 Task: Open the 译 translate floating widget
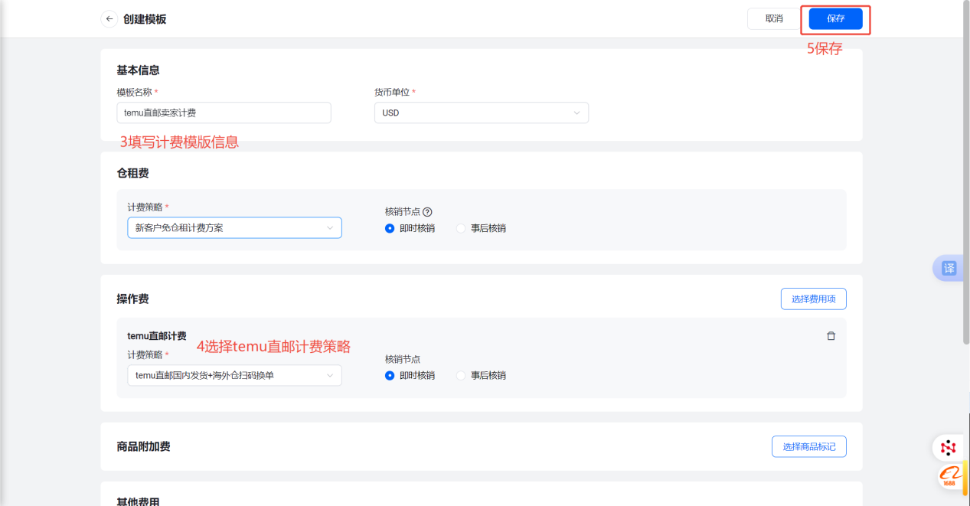pos(949,268)
